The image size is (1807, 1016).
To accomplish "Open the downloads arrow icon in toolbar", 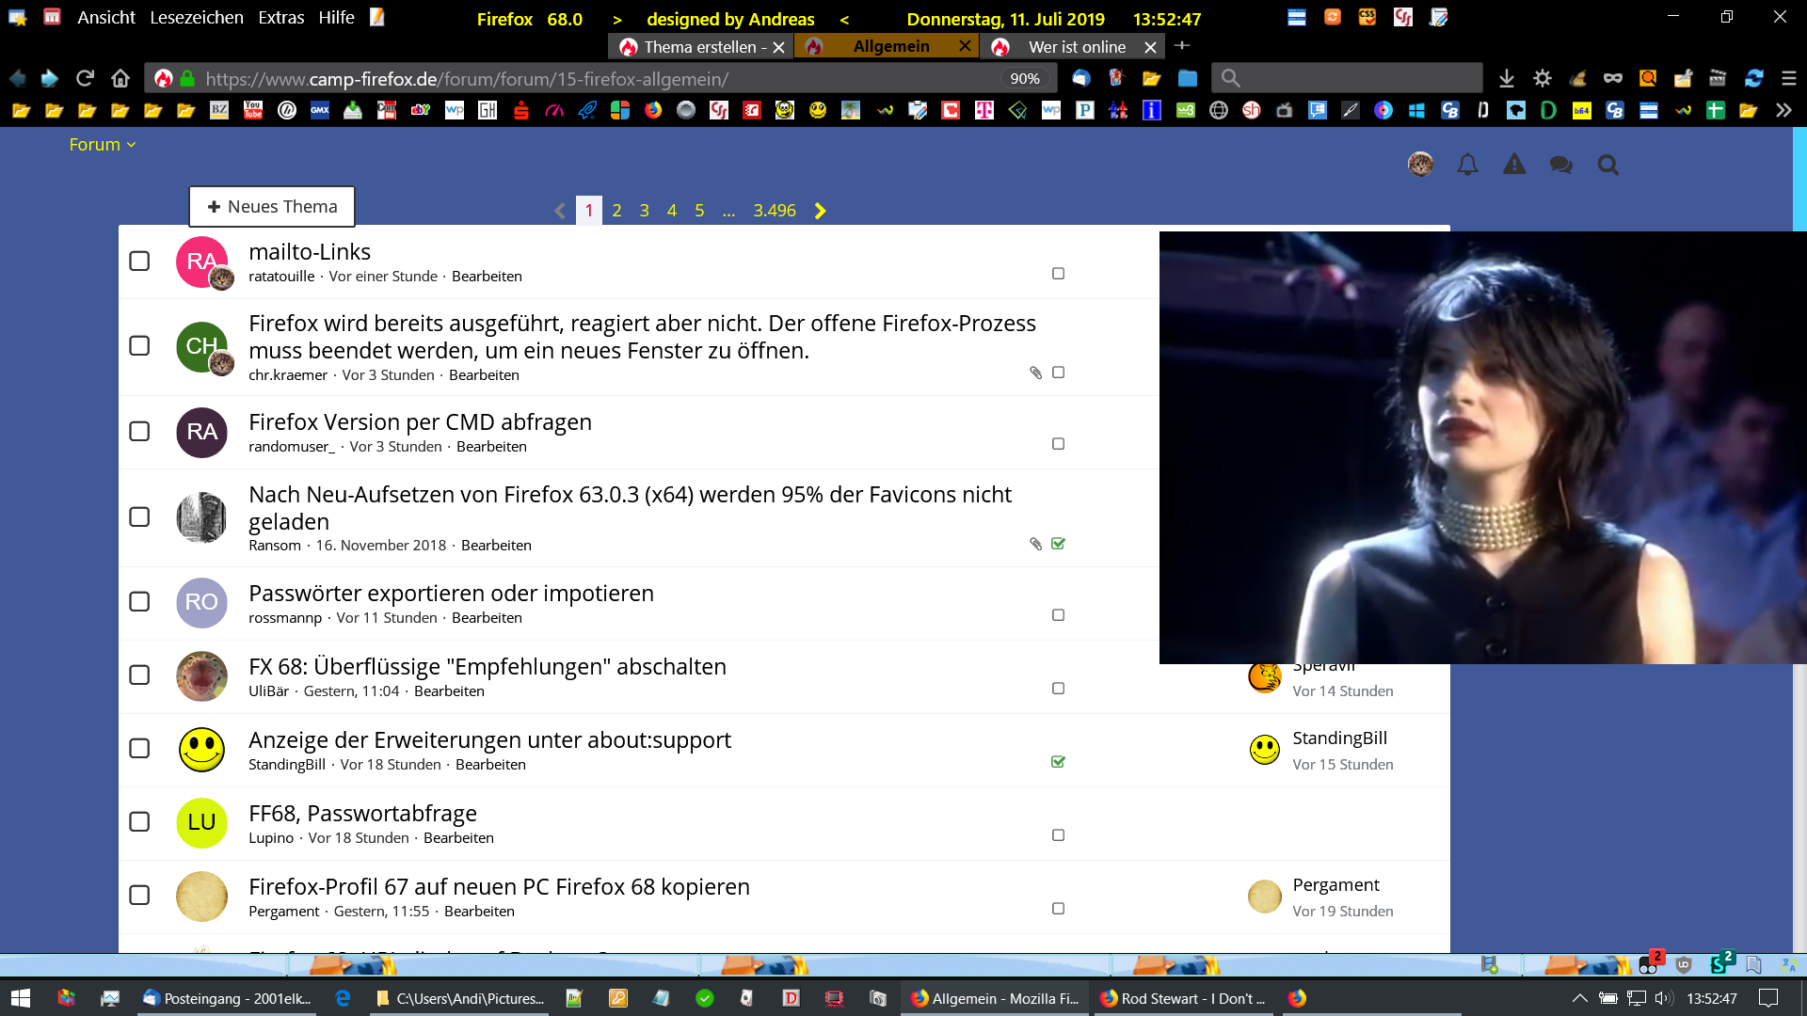I will point(1506,78).
